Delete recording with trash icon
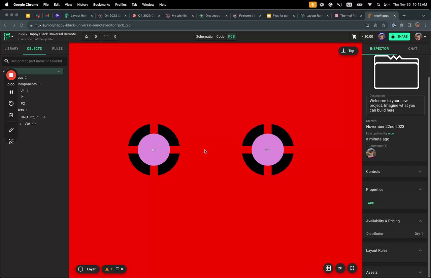 [11, 115]
